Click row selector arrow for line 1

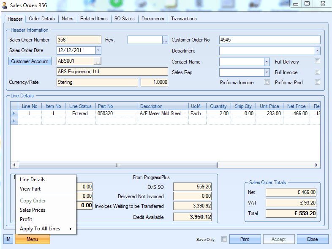pyautogui.click(x=14, y=113)
